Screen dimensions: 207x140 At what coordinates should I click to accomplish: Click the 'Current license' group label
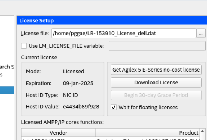(x=39, y=57)
